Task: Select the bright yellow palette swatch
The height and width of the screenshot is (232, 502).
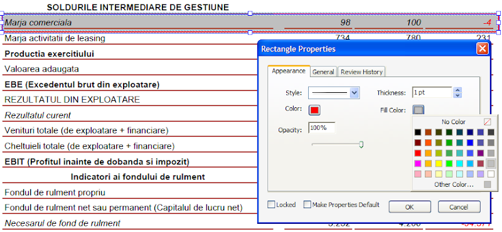Action: (439, 164)
